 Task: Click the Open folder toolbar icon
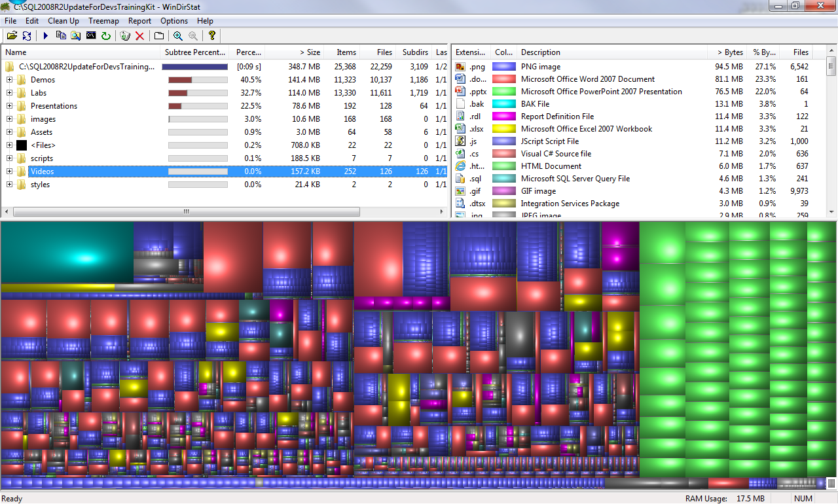pos(12,36)
